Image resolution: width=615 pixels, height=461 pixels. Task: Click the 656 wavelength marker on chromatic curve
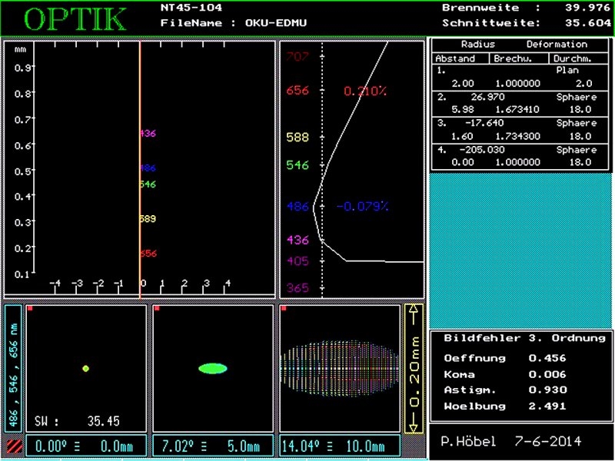coord(297,91)
